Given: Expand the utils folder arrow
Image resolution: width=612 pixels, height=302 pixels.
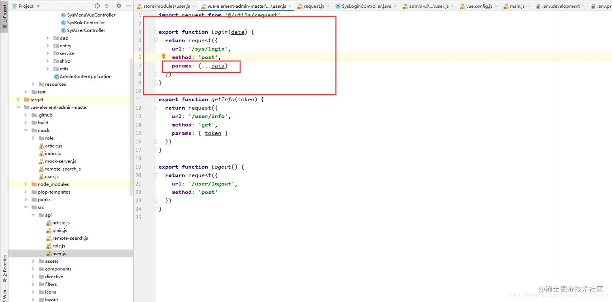Looking at the screenshot, I should click(x=48, y=69).
